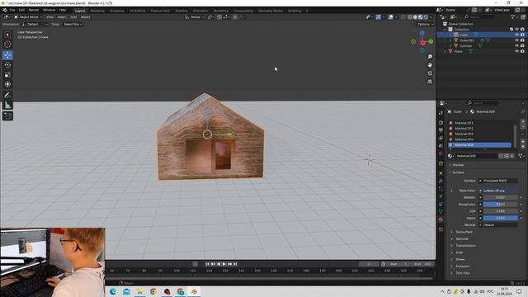Viewport: 528px width, 297px height.
Task: Open the Tool properties tab
Action: [x=441, y=113]
